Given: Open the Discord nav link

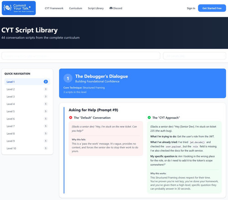Looking at the screenshot, I should tap(116, 8).
